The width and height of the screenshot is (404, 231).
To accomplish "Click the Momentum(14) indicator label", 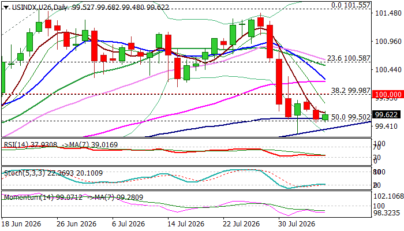I will [28, 198].
